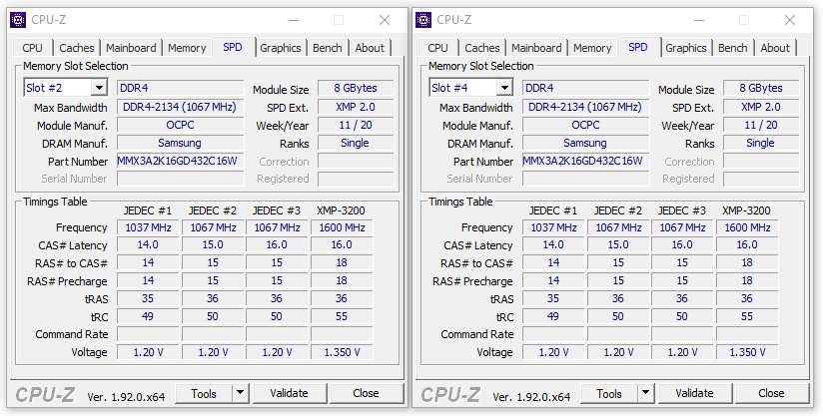Viewport: 823px width, 416px height.
Task: Click the Week/Year 11 / 20 field, left window
Action: (x=356, y=126)
